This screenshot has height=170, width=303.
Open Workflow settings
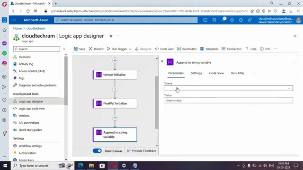(x=30, y=146)
